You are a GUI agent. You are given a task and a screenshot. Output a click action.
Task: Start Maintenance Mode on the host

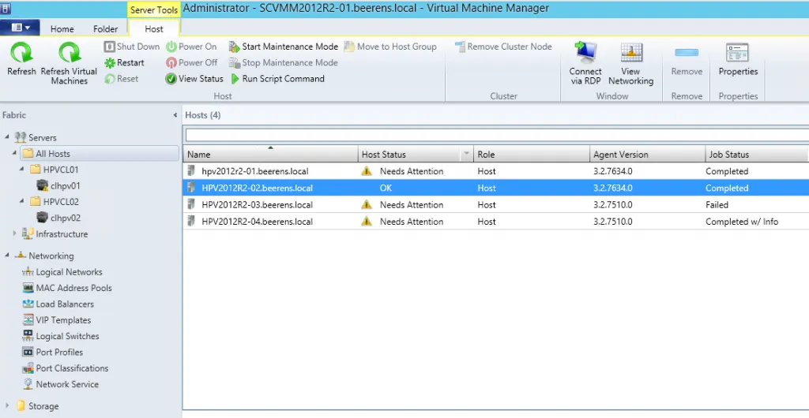point(284,47)
